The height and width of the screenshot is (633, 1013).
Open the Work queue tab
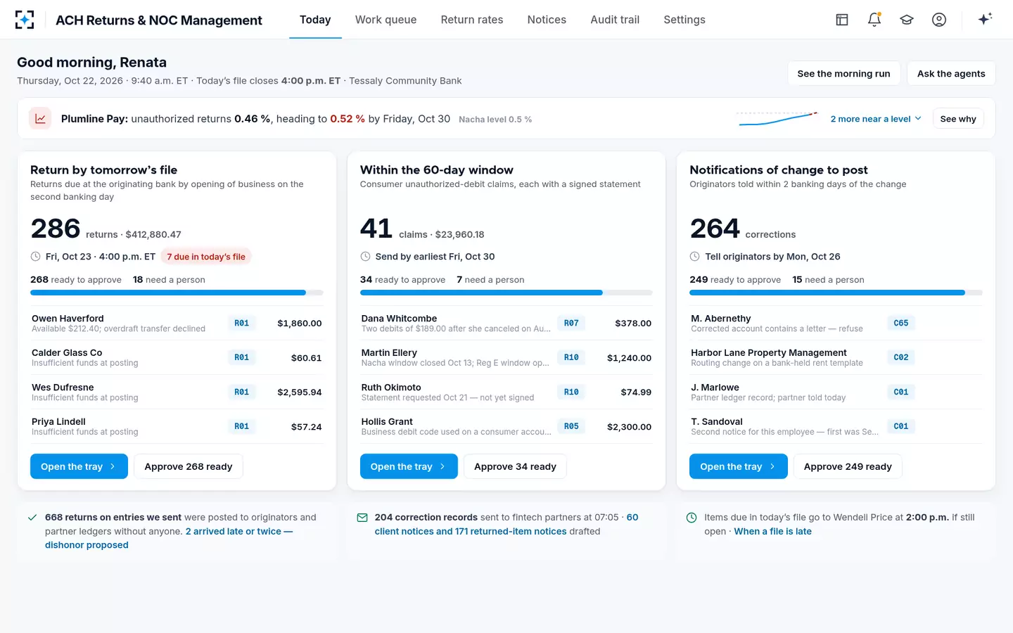coord(386,20)
